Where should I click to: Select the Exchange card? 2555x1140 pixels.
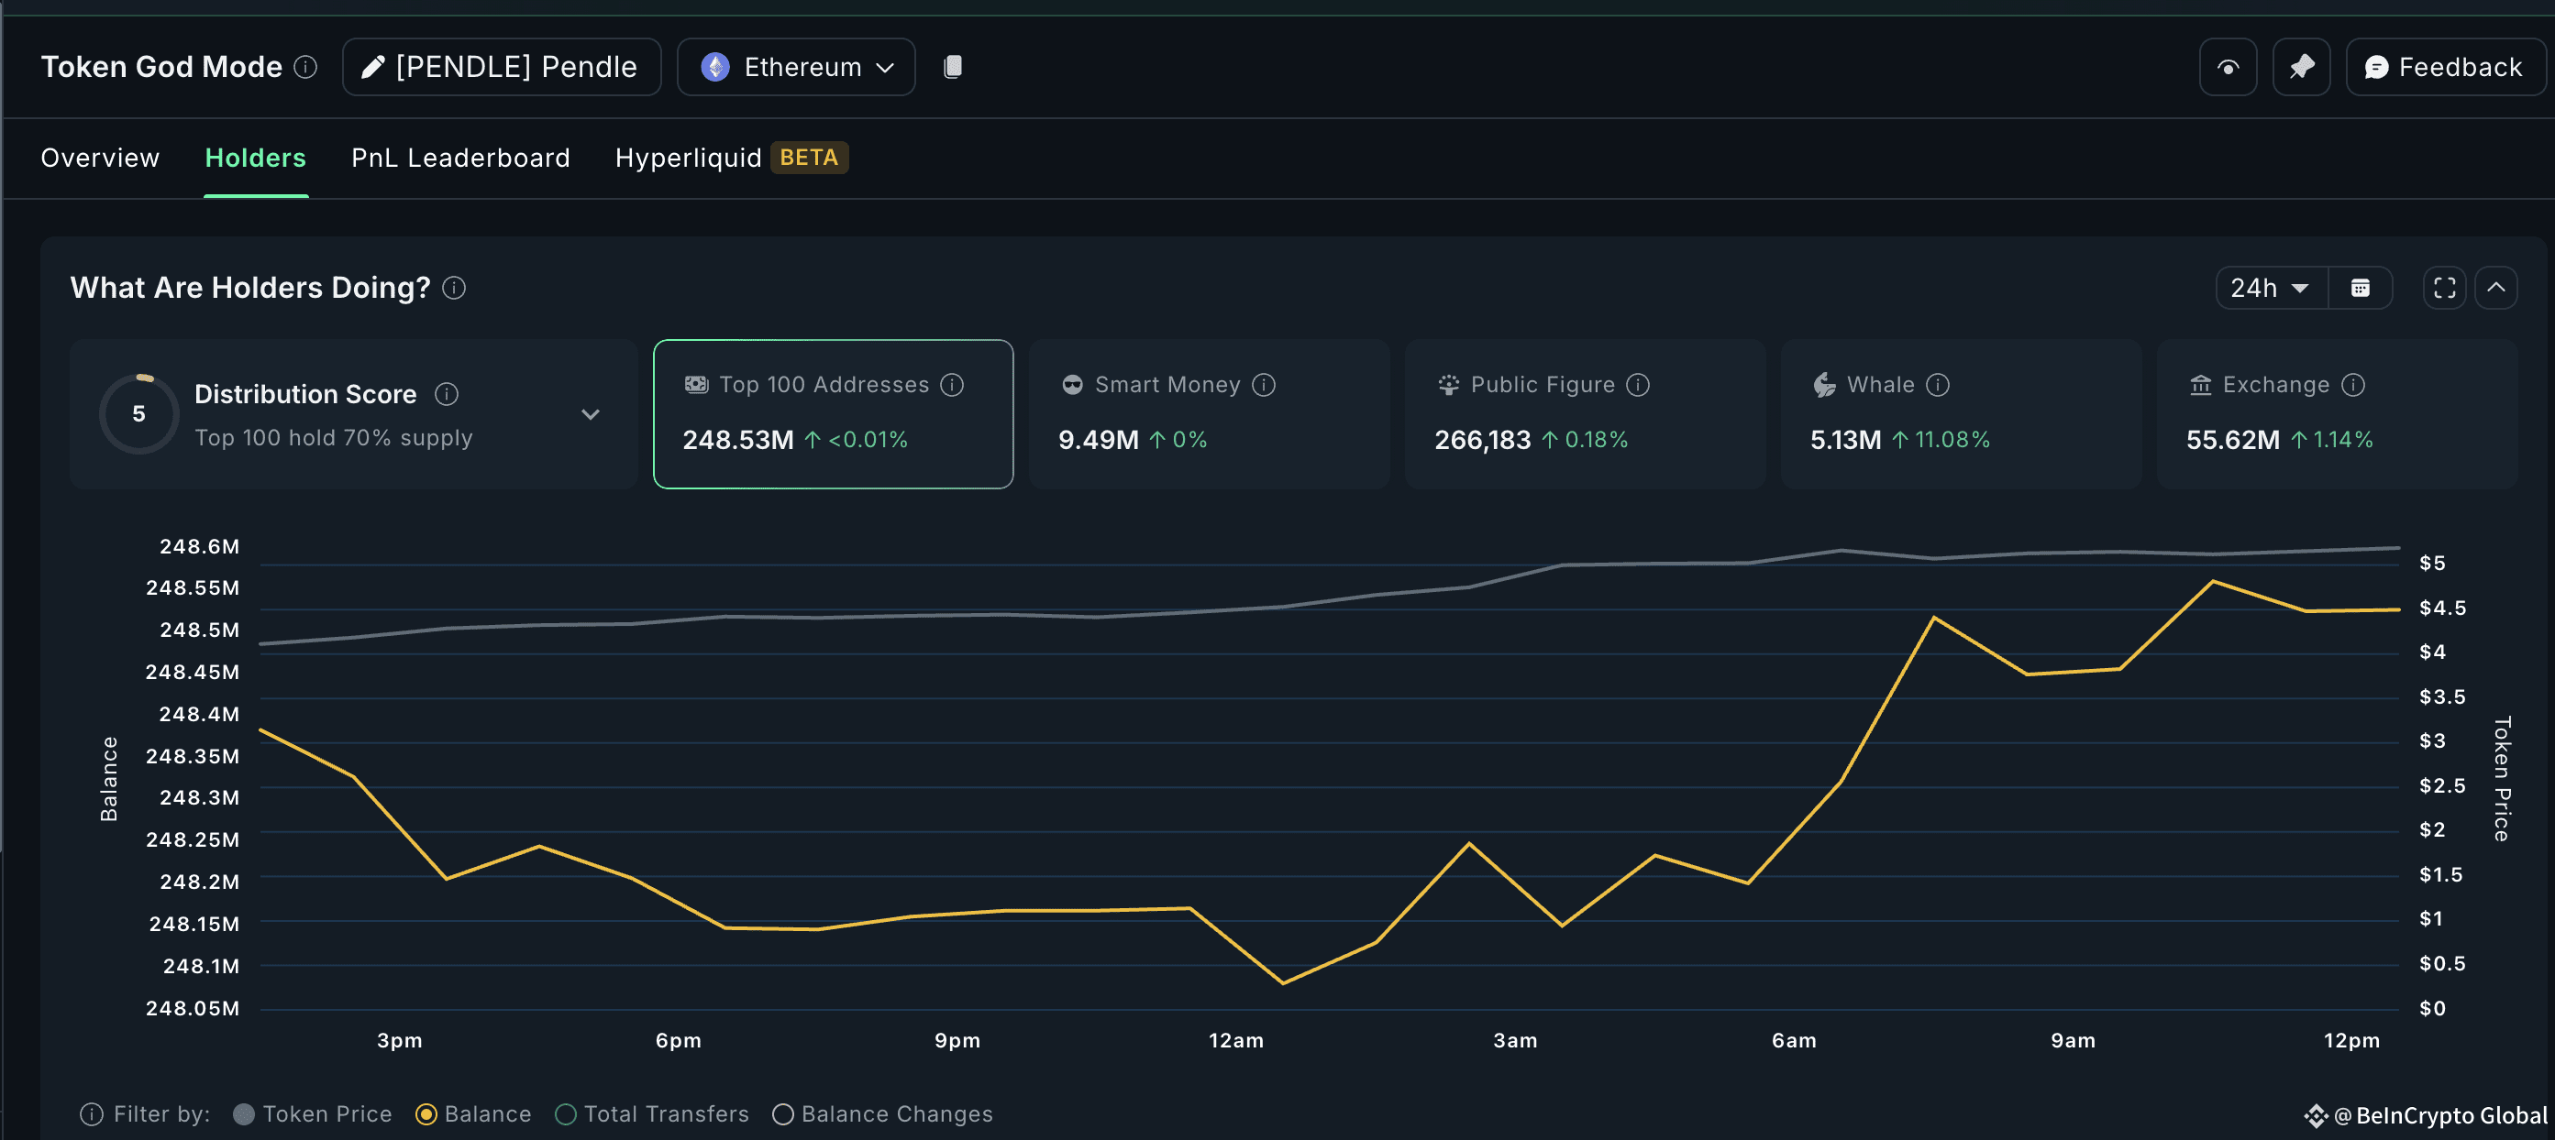coord(2337,414)
